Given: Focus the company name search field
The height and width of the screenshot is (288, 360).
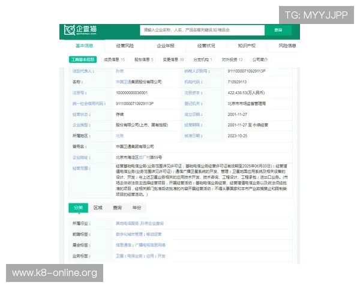Looking at the screenshot, I should coord(202,30).
